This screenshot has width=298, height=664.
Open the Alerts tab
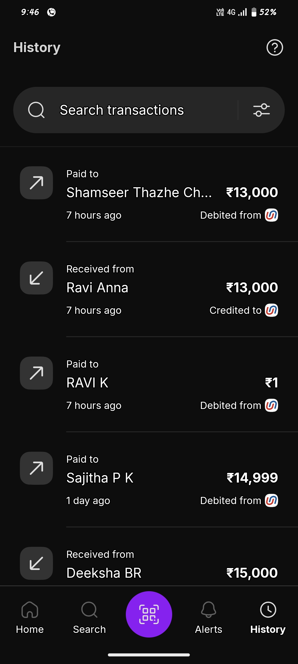209,618
